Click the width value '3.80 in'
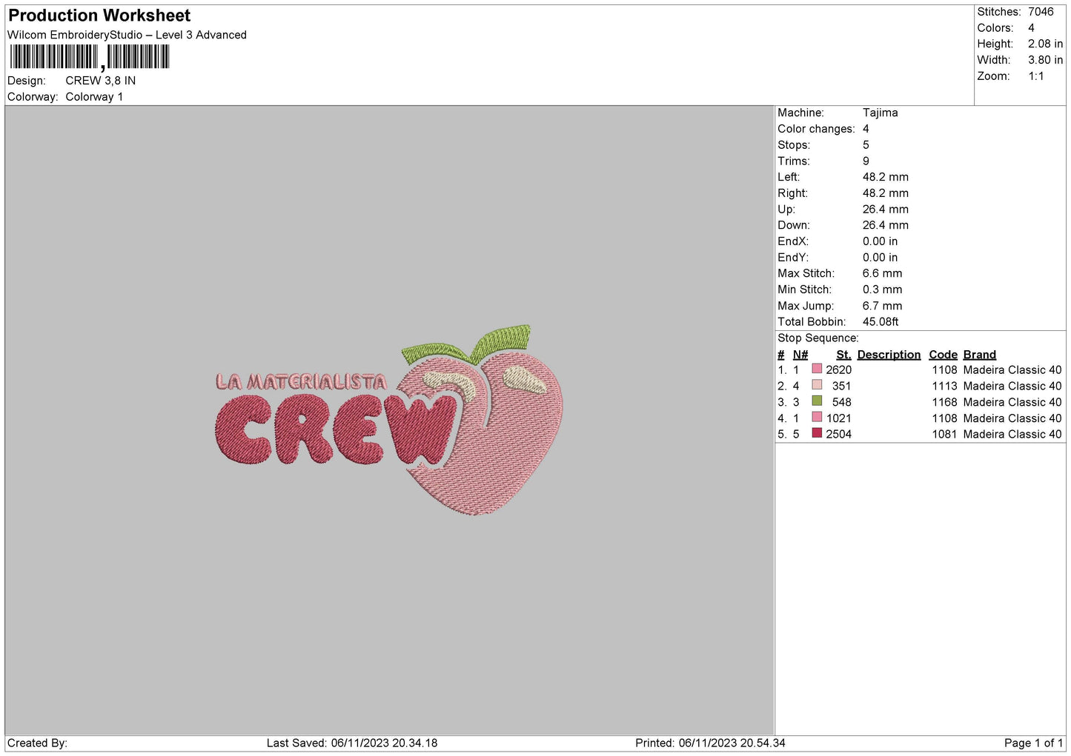1071x756 pixels. click(x=1045, y=60)
